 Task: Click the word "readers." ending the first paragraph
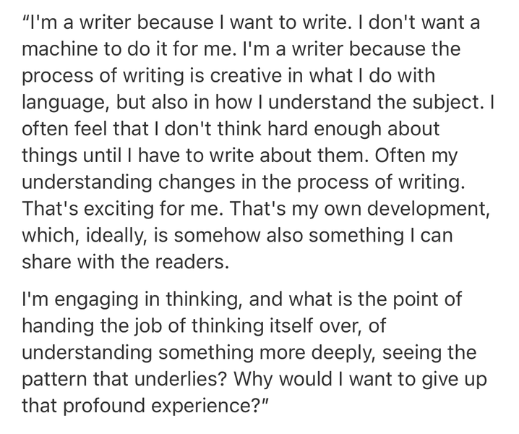192,262
